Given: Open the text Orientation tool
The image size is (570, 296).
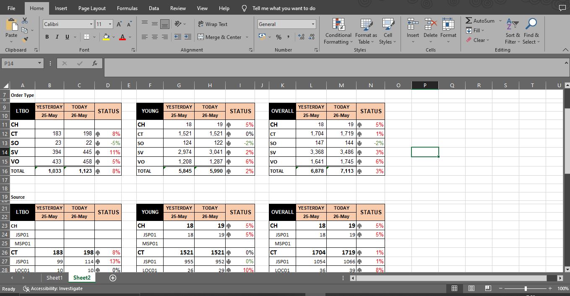Looking at the screenshot, I should [178, 24].
